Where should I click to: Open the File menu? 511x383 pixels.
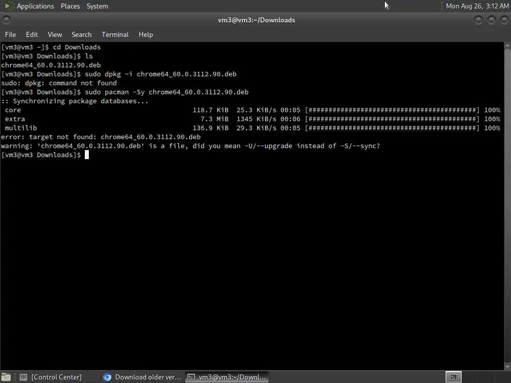pos(10,34)
